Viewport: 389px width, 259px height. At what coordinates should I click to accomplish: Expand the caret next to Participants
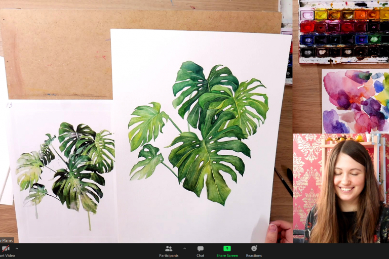(184, 248)
